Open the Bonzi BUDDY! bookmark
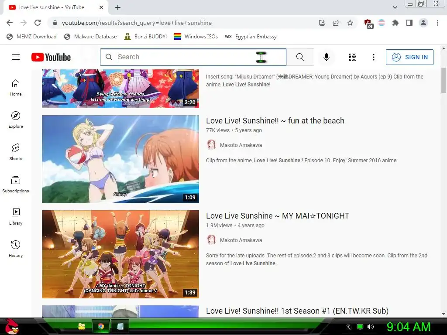The height and width of the screenshot is (335, 447). (x=145, y=37)
